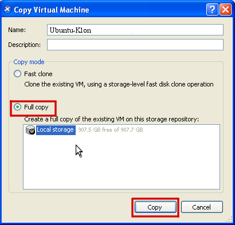Image resolution: width=235 pixels, height=225 pixels.
Task: Click the blank area of the storage list
Action: (x=122, y=162)
